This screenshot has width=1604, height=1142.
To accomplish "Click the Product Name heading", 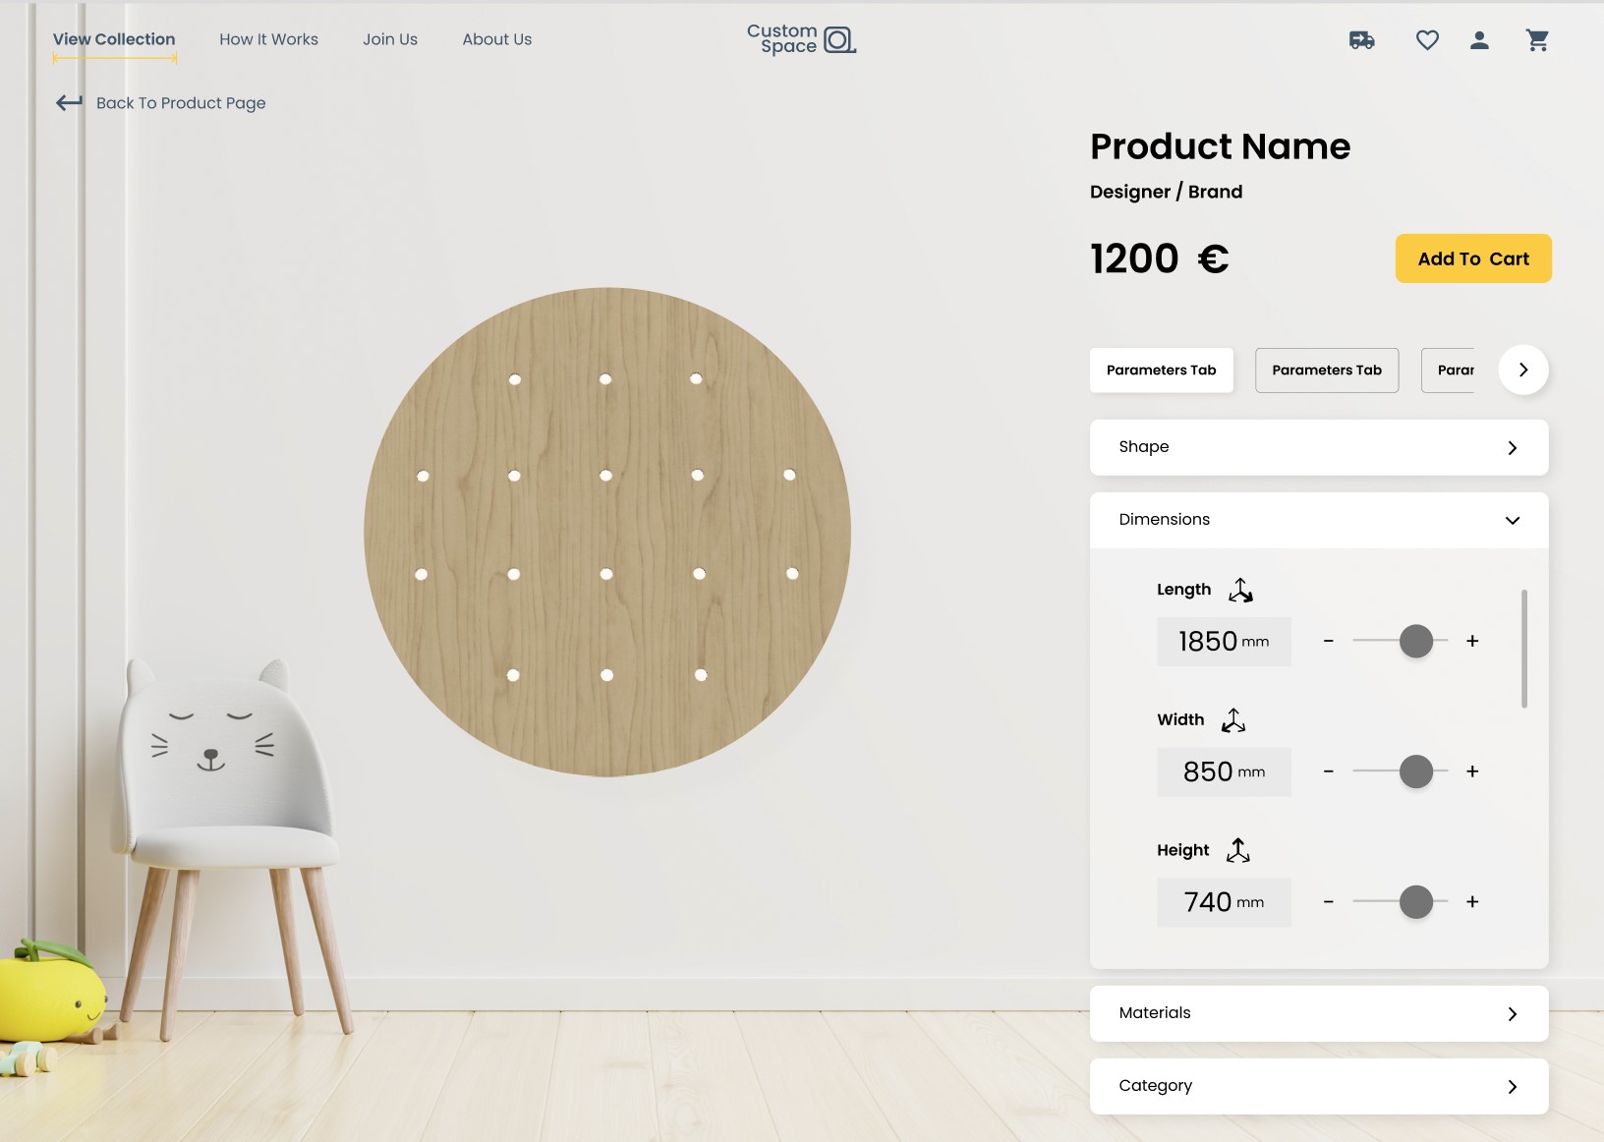I will point(1221,146).
